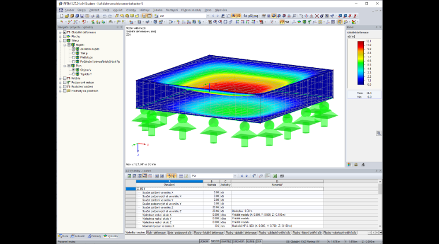
Task: Open the Soubor menu
Action: (x=69, y=10)
